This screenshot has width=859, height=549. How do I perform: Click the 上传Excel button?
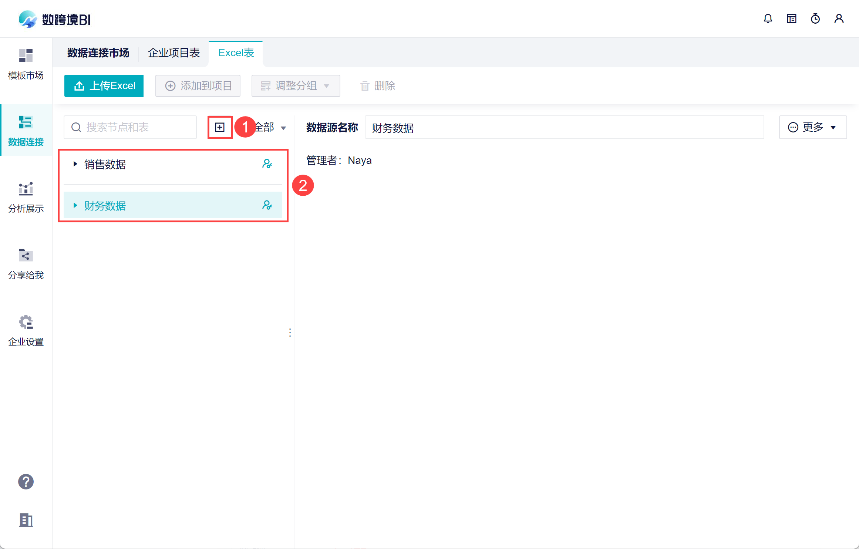[104, 86]
